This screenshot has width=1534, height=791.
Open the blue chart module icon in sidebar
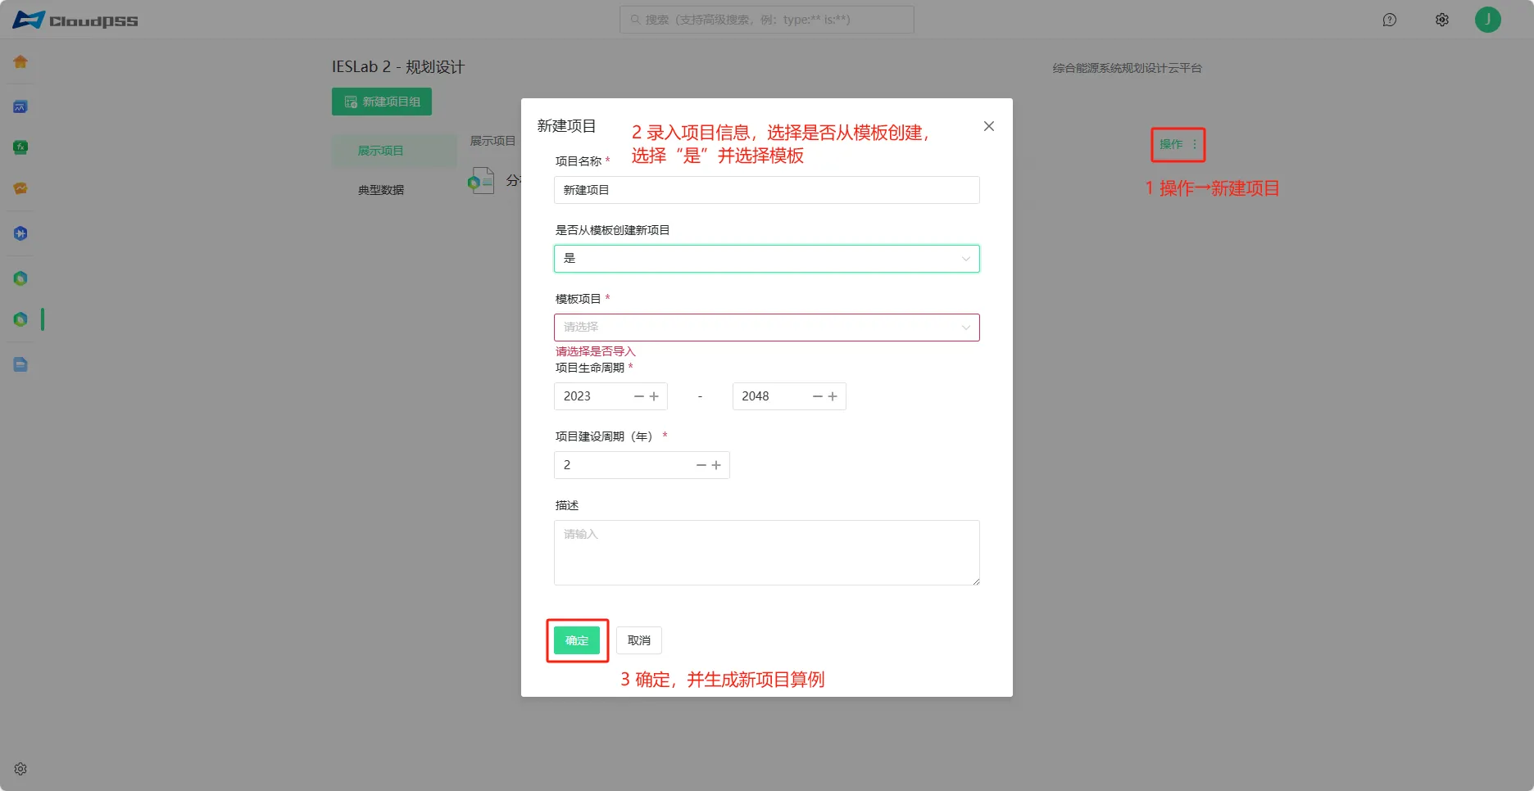(20, 106)
